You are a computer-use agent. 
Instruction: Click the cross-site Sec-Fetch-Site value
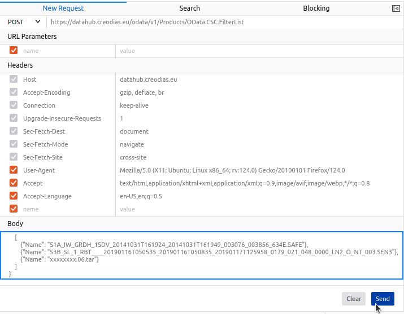133,157
